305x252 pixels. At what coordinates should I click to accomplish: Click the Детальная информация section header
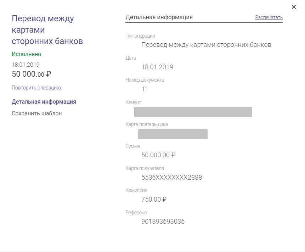159,17
